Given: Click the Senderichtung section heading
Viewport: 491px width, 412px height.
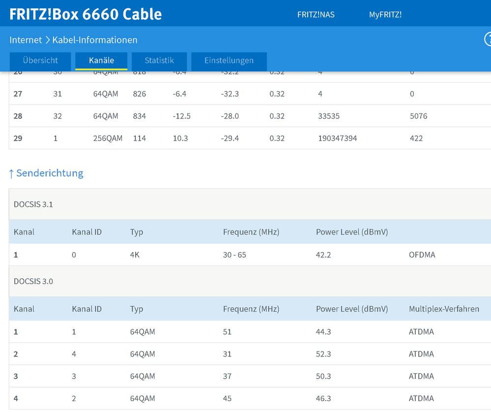Looking at the screenshot, I should (50, 173).
